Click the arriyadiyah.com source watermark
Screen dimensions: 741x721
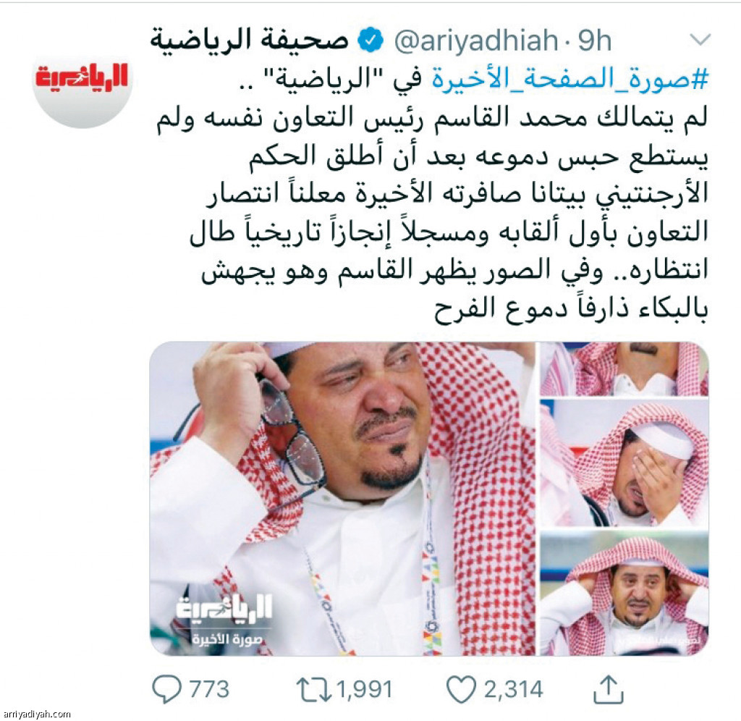click(37, 714)
